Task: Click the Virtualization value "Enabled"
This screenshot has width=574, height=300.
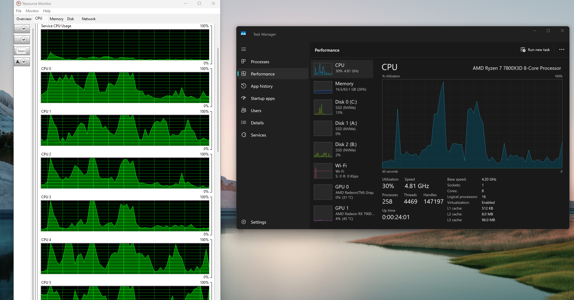Action: coord(488,203)
